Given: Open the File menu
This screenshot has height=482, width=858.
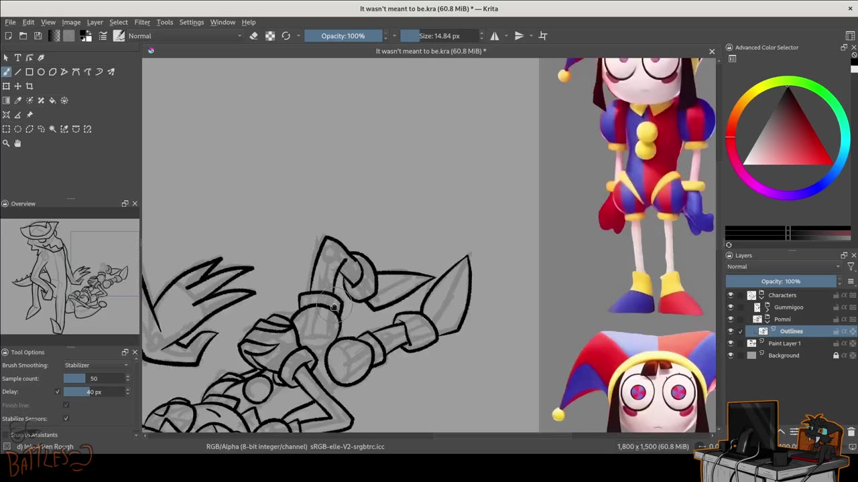Looking at the screenshot, I should tap(11, 22).
